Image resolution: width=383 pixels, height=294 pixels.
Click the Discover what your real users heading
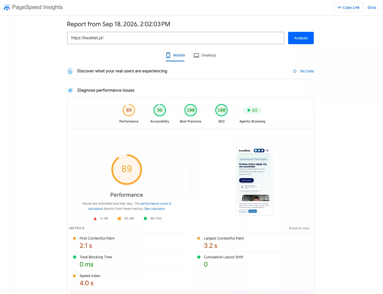pos(122,71)
